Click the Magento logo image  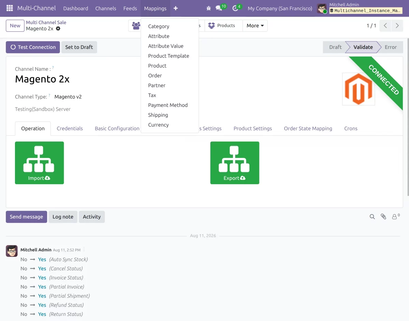(x=359, y=89)
